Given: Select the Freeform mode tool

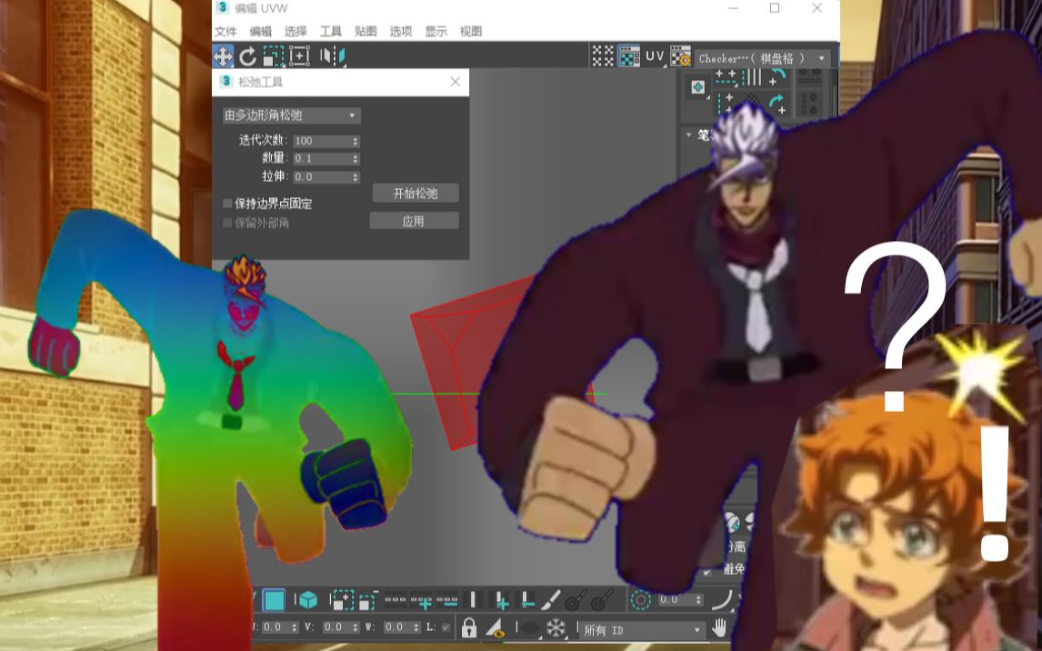Looking at the screenshot, I should (x=300, y=56).
